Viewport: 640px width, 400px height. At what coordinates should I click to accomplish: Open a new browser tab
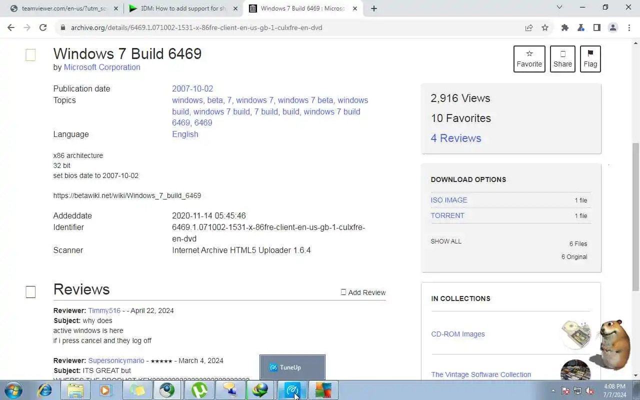(374, 8)
